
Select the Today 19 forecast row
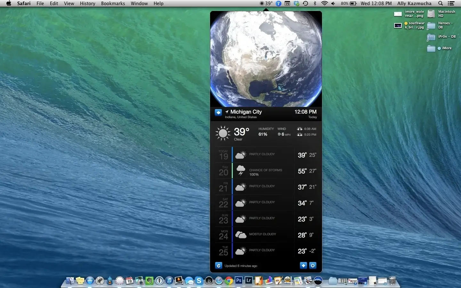pos(266,155)
